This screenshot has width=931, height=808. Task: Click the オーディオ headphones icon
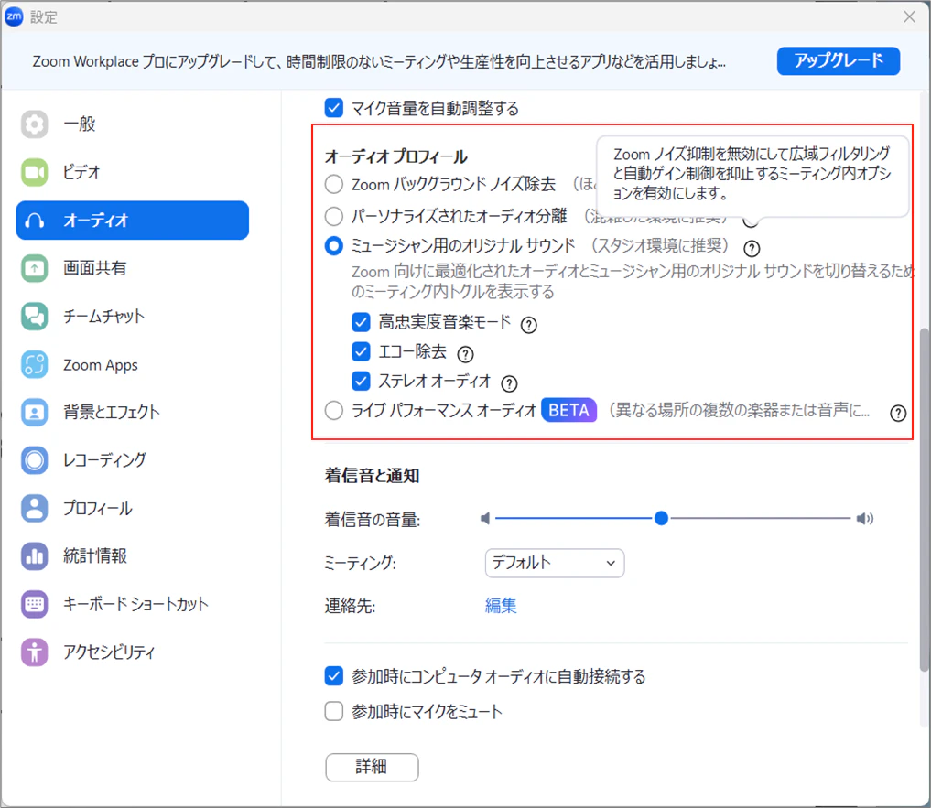tap(35, 221)
